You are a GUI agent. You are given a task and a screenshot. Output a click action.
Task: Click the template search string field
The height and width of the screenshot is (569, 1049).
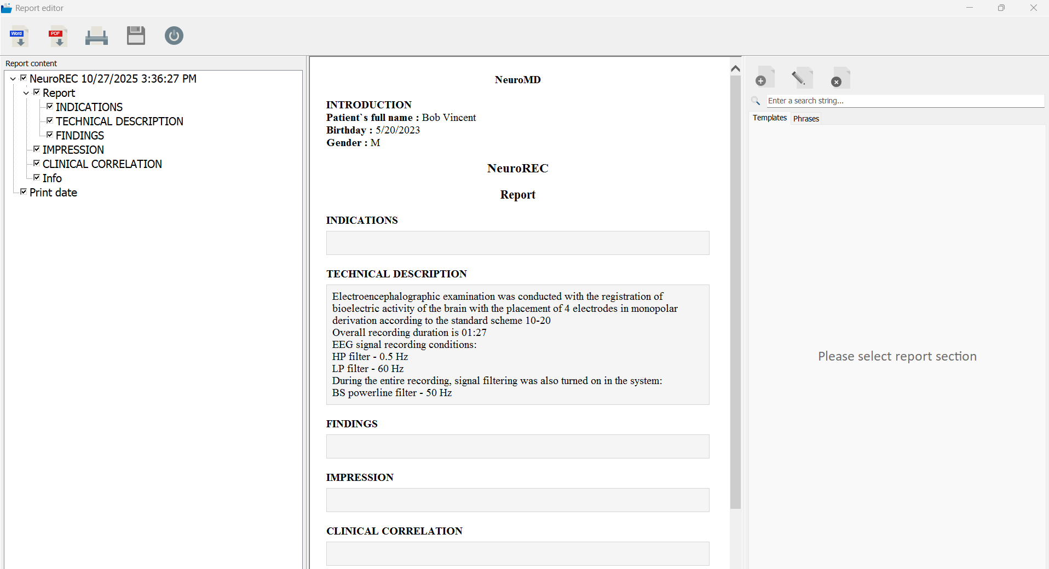point(903,101)
